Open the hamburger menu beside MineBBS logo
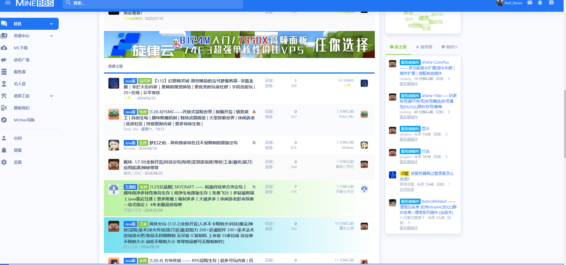 coord(8,3)
